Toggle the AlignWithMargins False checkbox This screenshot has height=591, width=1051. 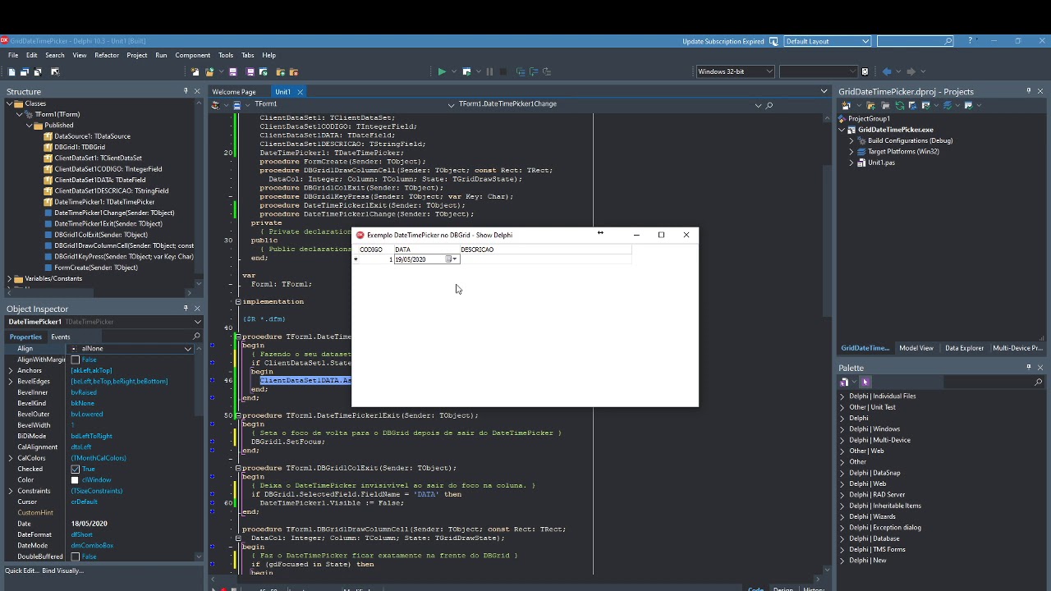76,360
